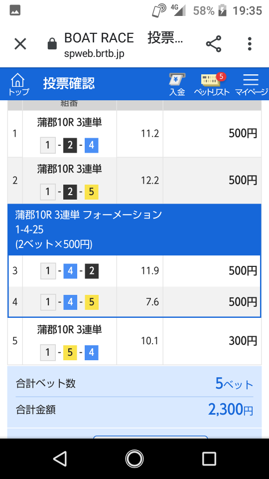The image size is (269, 479).
Task: Select bet row 2 with odds 12.2
Action: (134, 181)
